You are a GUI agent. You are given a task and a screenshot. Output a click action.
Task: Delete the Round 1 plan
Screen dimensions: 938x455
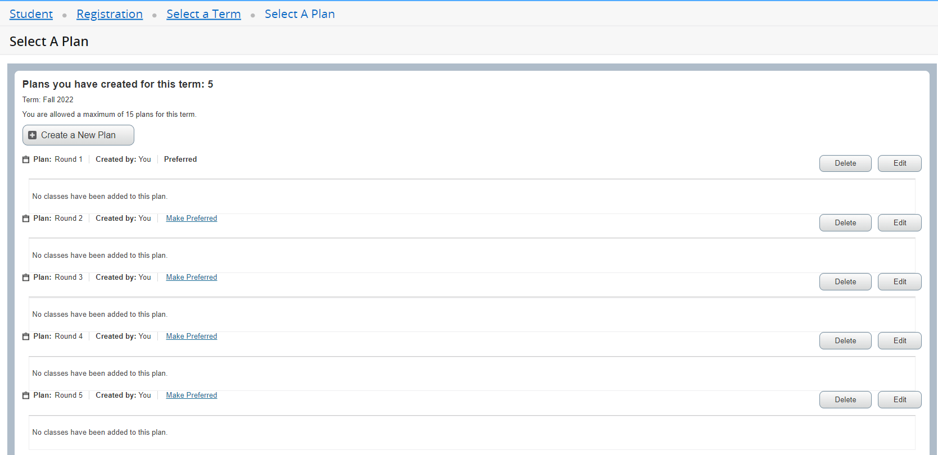[x=845, y=163]
